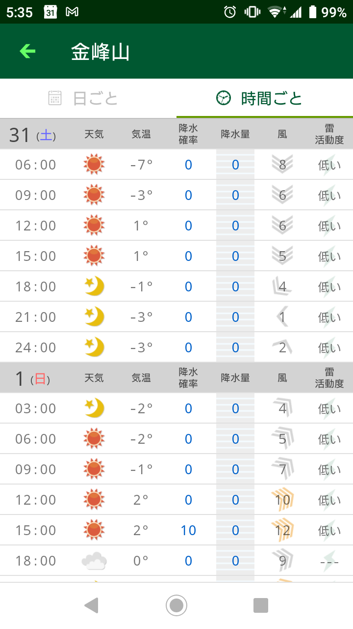
Task: Tap the sunny icon at 06:00 on the 31st
Action: 94,165
